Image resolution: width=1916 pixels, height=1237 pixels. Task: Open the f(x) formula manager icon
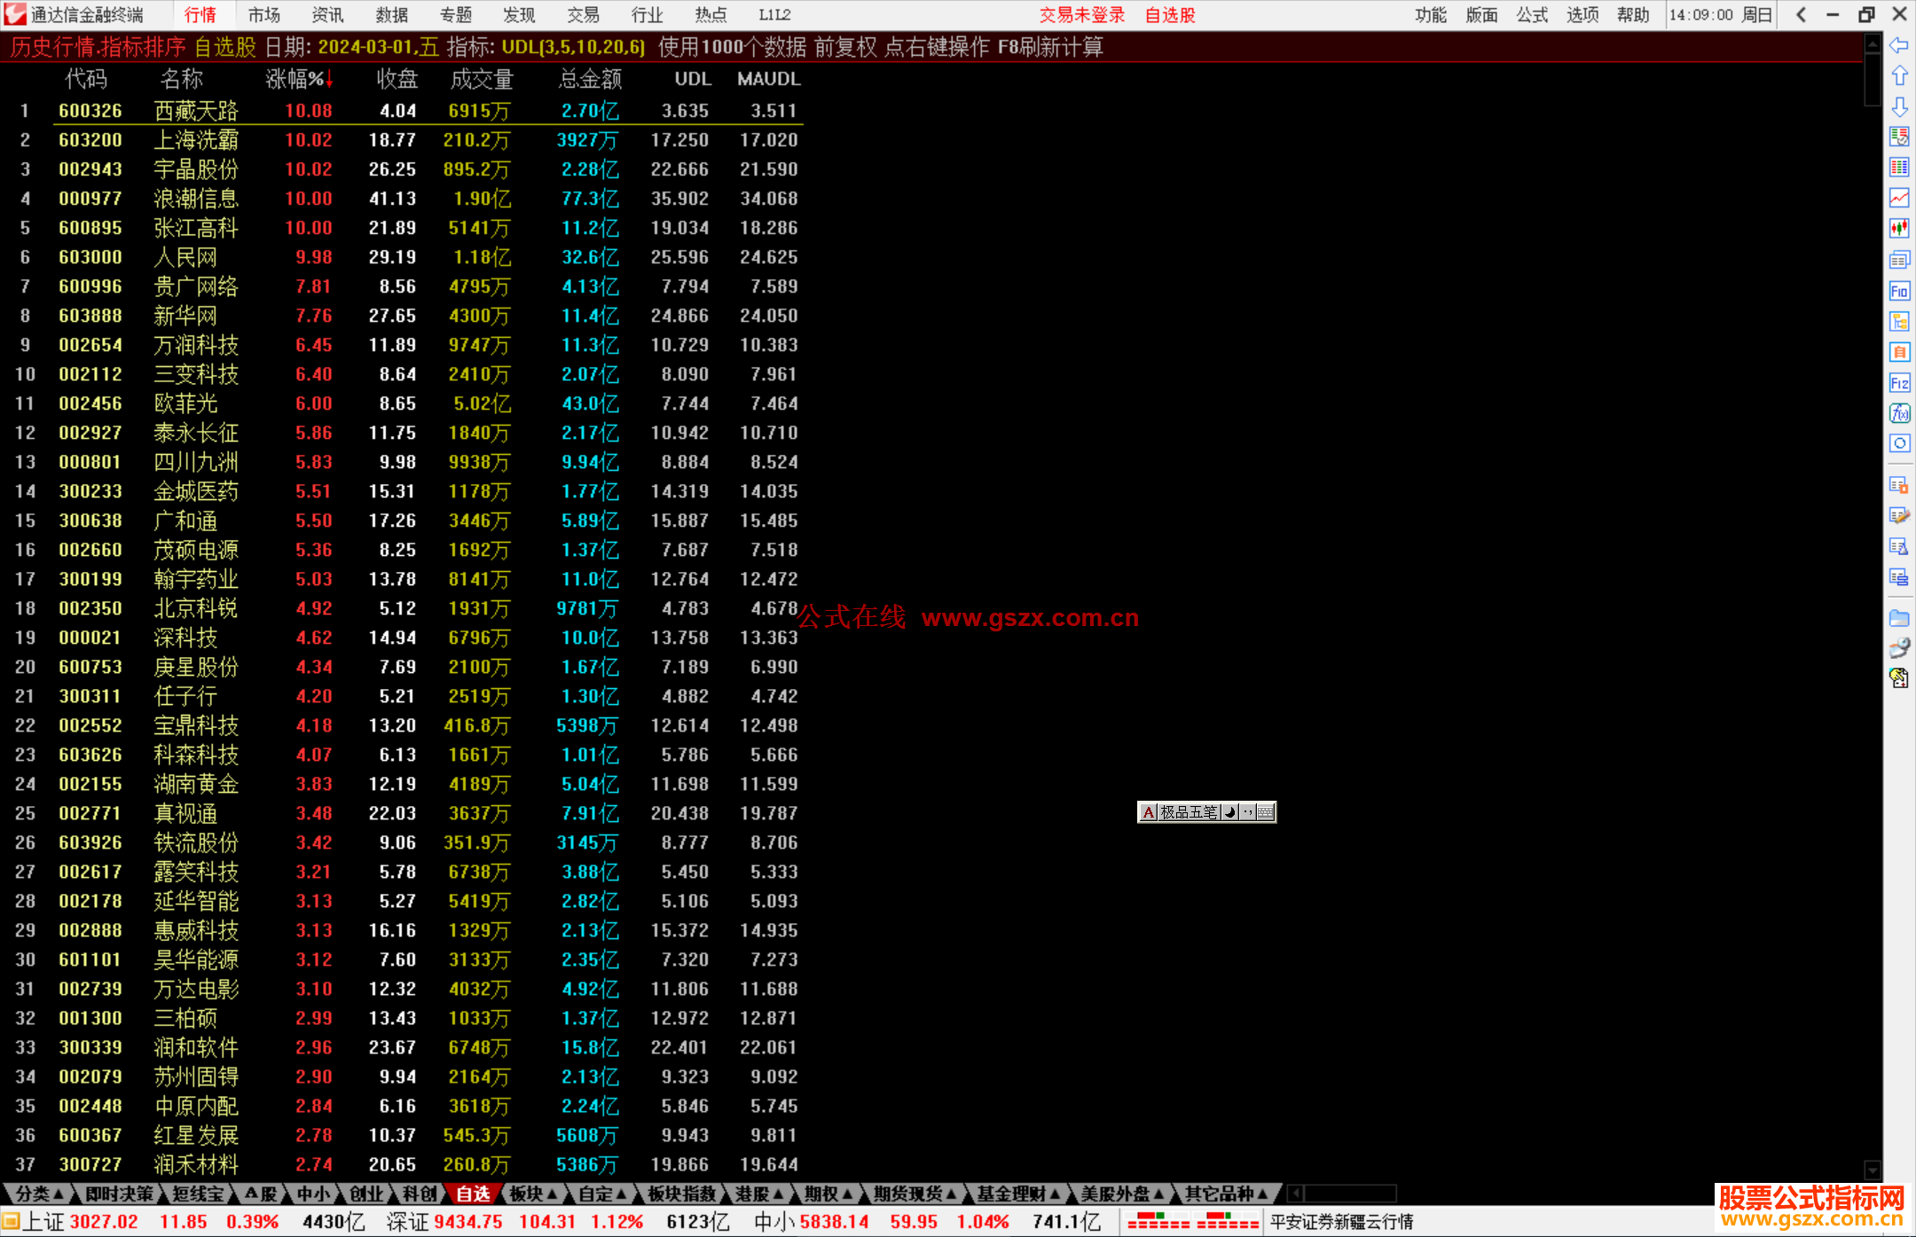[x=1899, y=413]
